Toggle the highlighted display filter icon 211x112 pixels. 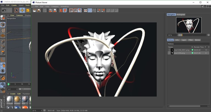click(79, 10)
